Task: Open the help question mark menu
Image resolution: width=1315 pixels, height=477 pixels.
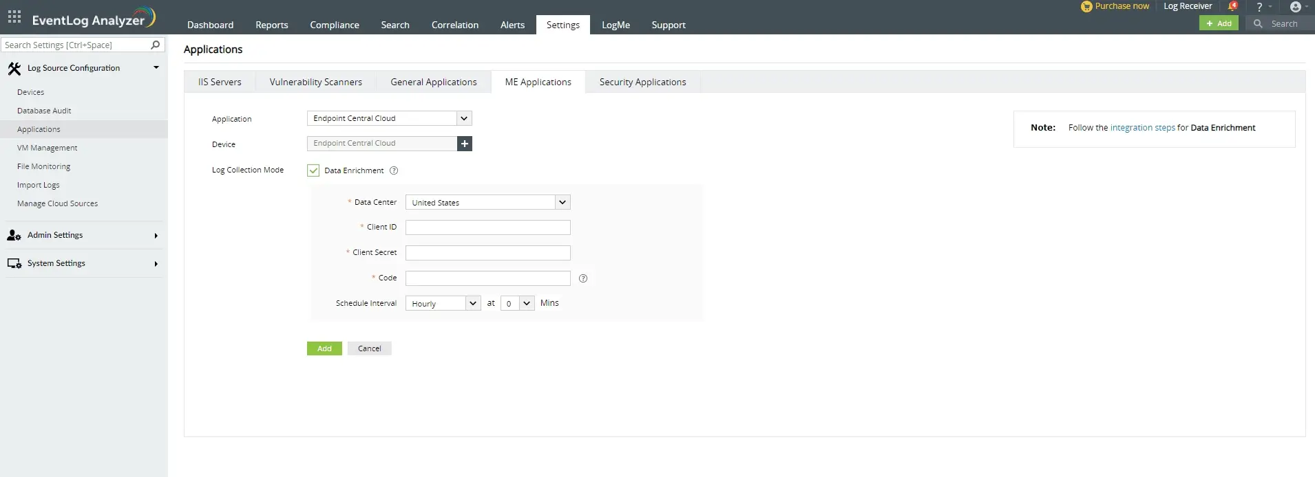Action: click(x=1259, y=7)
